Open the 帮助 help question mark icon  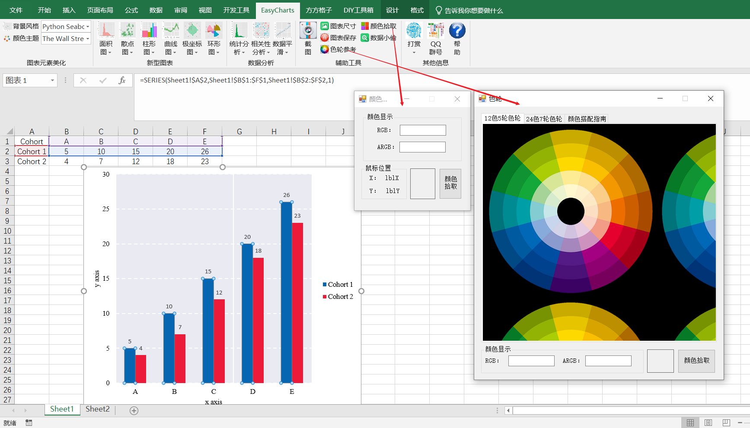[x=457, y=31]
